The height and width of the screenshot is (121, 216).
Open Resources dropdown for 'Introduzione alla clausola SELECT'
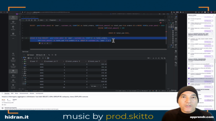pos(209,66)
